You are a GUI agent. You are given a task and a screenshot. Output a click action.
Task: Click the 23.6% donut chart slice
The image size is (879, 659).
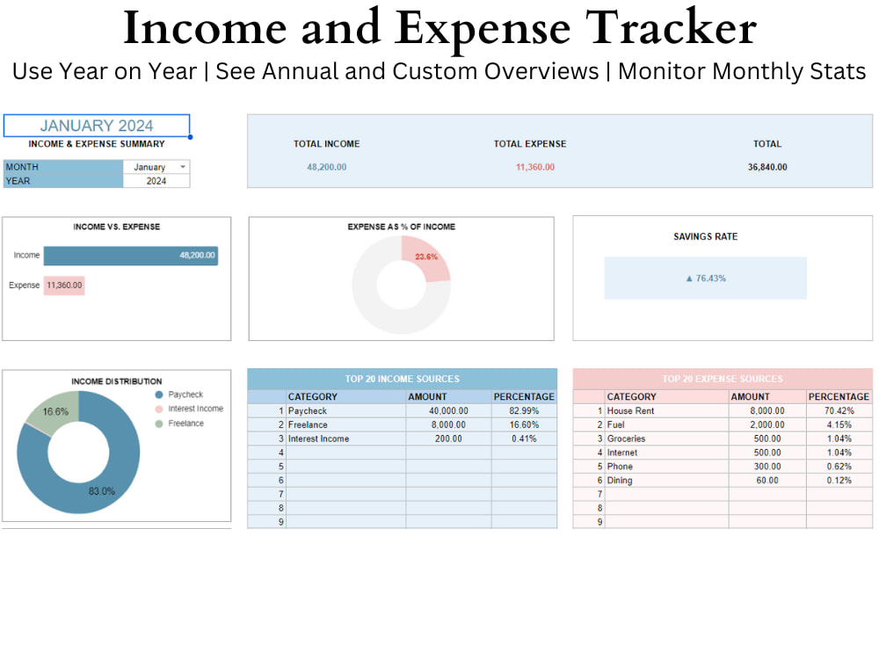coord(427,257)
